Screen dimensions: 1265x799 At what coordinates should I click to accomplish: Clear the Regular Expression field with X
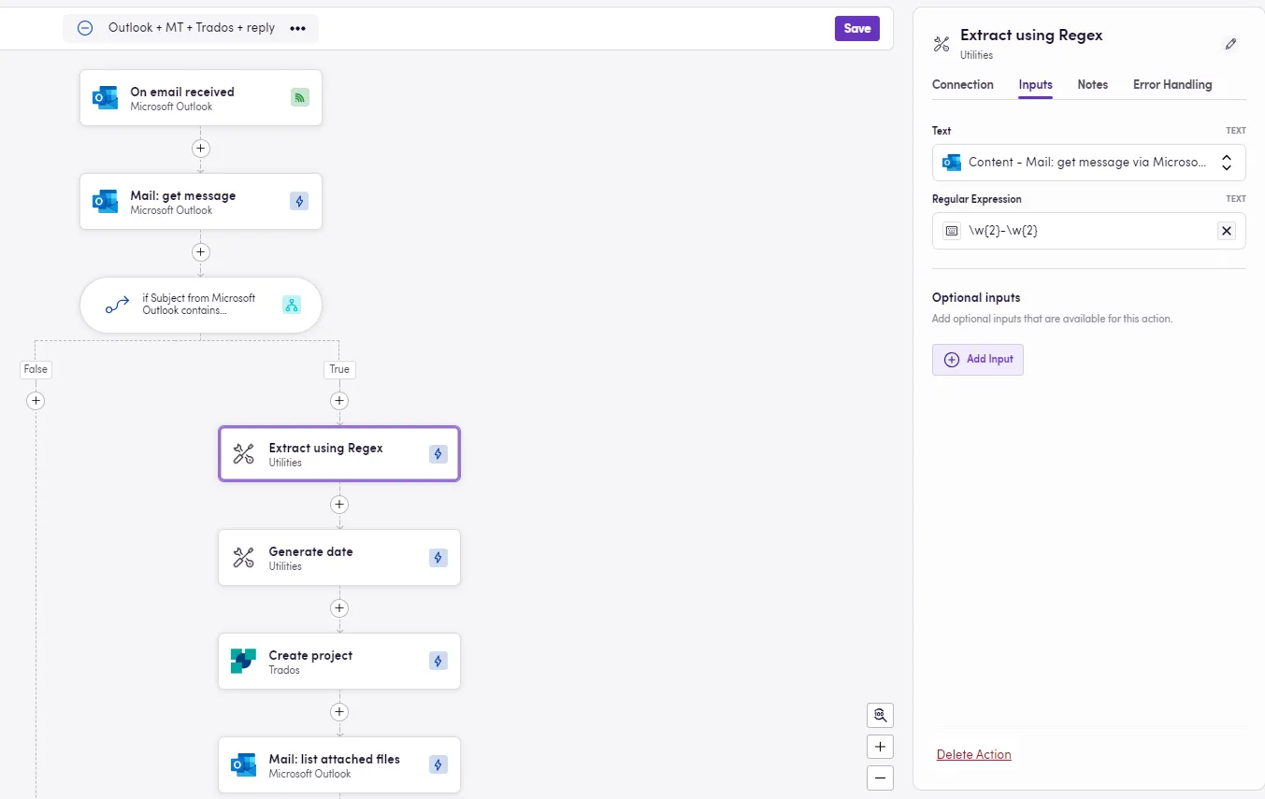1227,231
